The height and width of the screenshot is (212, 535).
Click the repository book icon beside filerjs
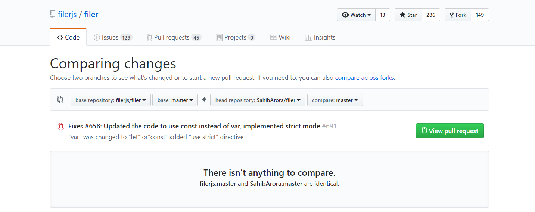53,15
